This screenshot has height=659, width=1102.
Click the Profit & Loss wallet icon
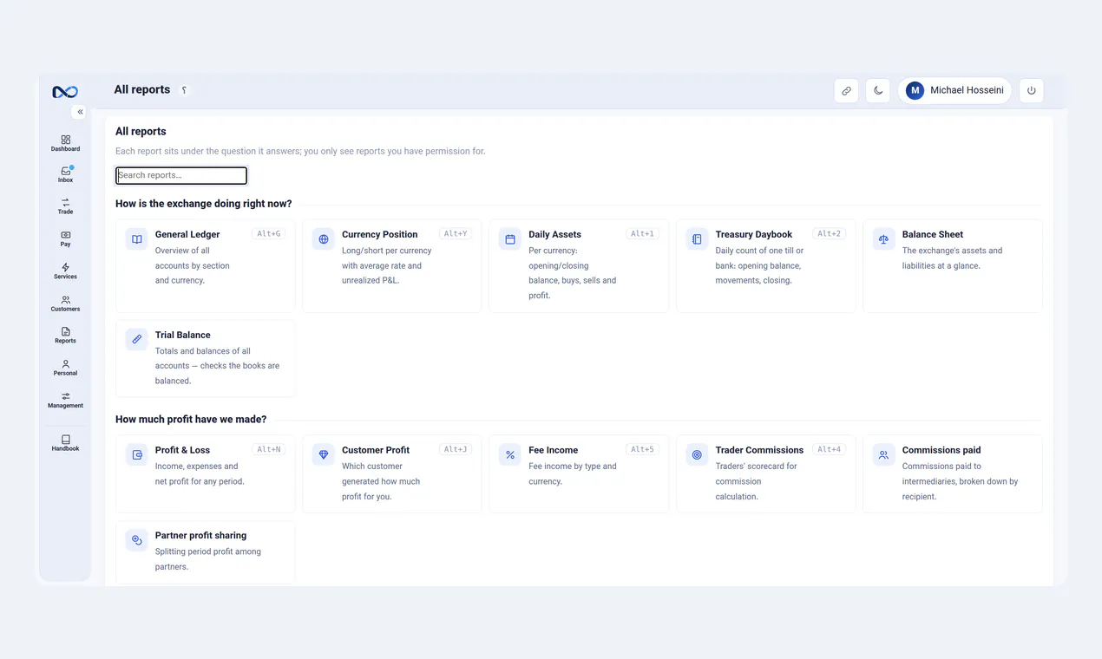point(136,454)
